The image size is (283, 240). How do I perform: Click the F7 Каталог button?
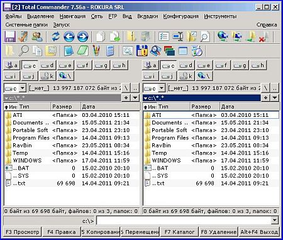pos(179,232)
